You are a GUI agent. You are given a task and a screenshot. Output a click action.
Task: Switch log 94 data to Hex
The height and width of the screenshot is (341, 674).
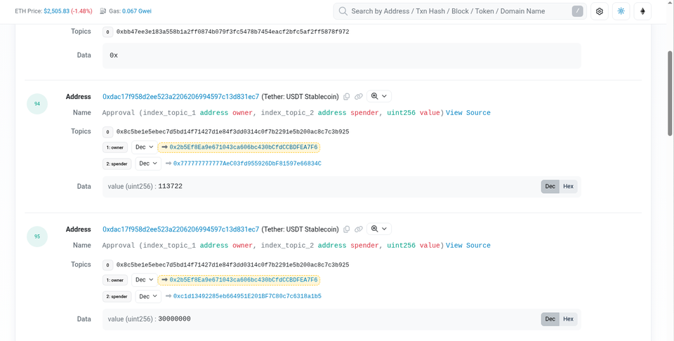568,187
